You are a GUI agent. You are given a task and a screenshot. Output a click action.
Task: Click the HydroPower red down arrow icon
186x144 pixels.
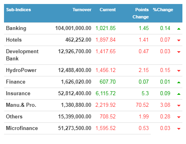179,71
